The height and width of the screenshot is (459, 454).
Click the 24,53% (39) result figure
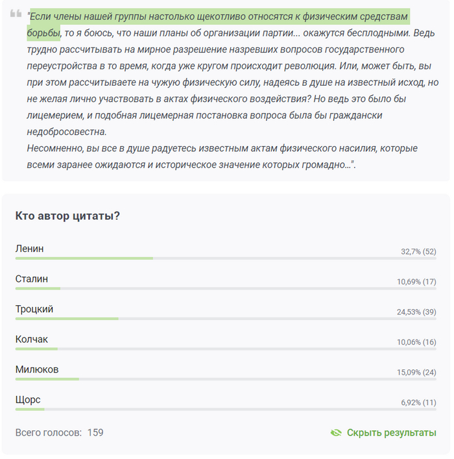[416, 312]
